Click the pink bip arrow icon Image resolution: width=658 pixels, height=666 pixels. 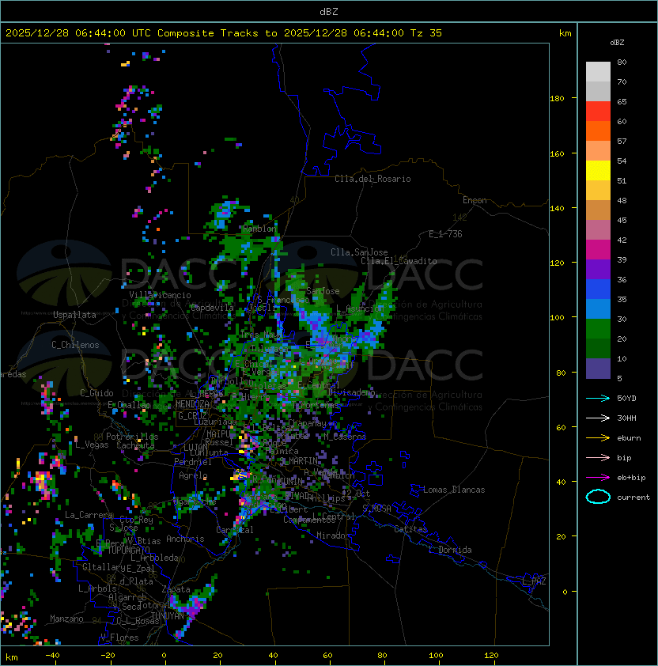pos(598,457)
